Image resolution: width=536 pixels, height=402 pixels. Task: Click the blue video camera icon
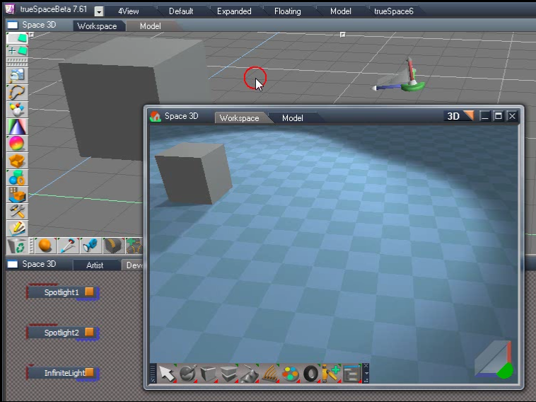[91, 246]
